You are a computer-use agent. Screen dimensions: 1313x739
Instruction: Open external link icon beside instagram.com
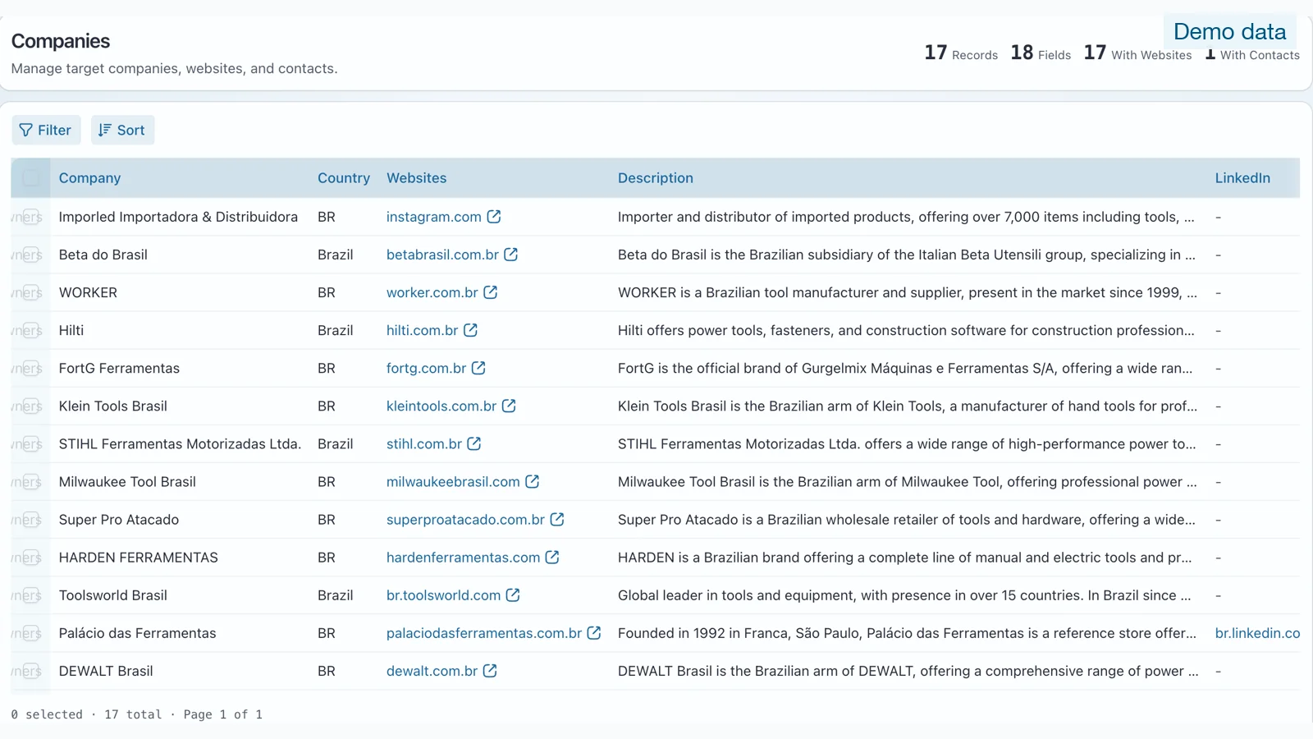click(494, 217)
